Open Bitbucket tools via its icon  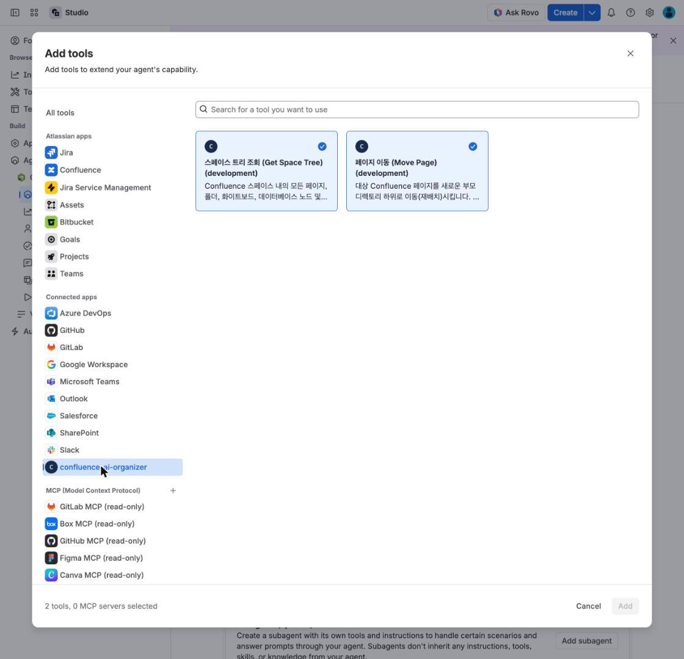[51, 222]
